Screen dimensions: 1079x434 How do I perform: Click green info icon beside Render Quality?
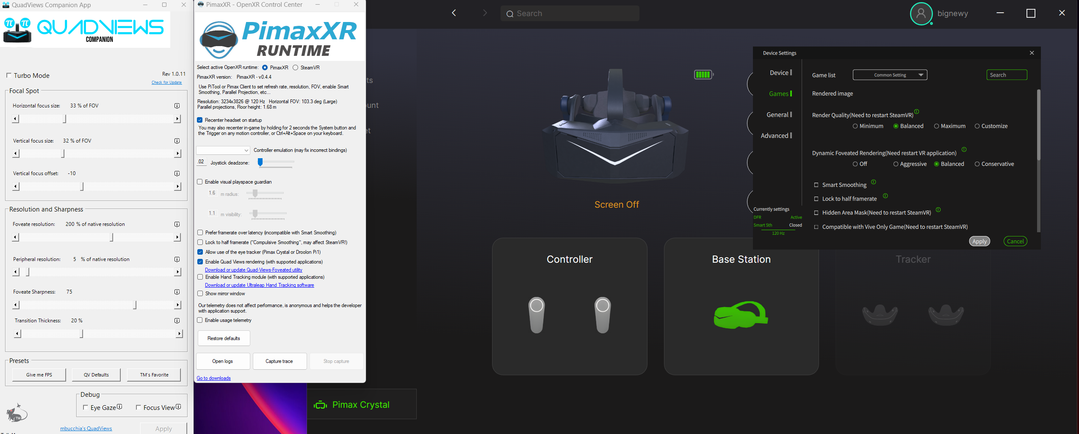point(916,112)
